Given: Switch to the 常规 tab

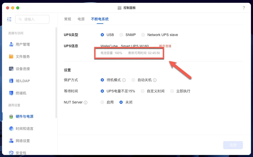Looking at the screenshot, I should 68,19.
